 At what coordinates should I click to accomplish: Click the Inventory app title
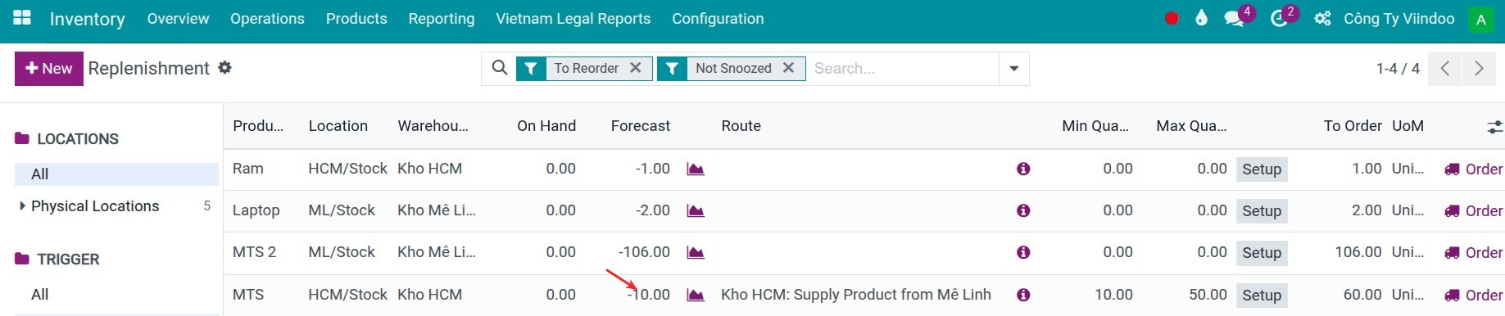[88, 19]
